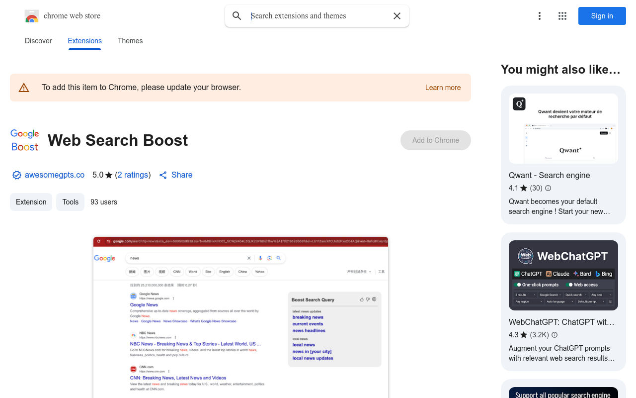The height and width of the screenshot is (398, 636).
Task: Click the warning triangle in the update banner
Action: click(x=24, y=87)
